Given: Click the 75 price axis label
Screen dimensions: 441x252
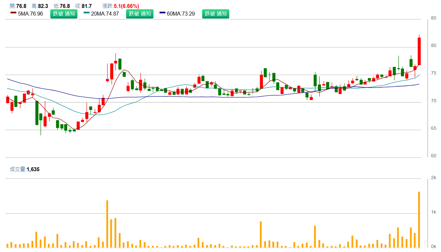Looking at the screenshot, I should click(x=433, y=73).
